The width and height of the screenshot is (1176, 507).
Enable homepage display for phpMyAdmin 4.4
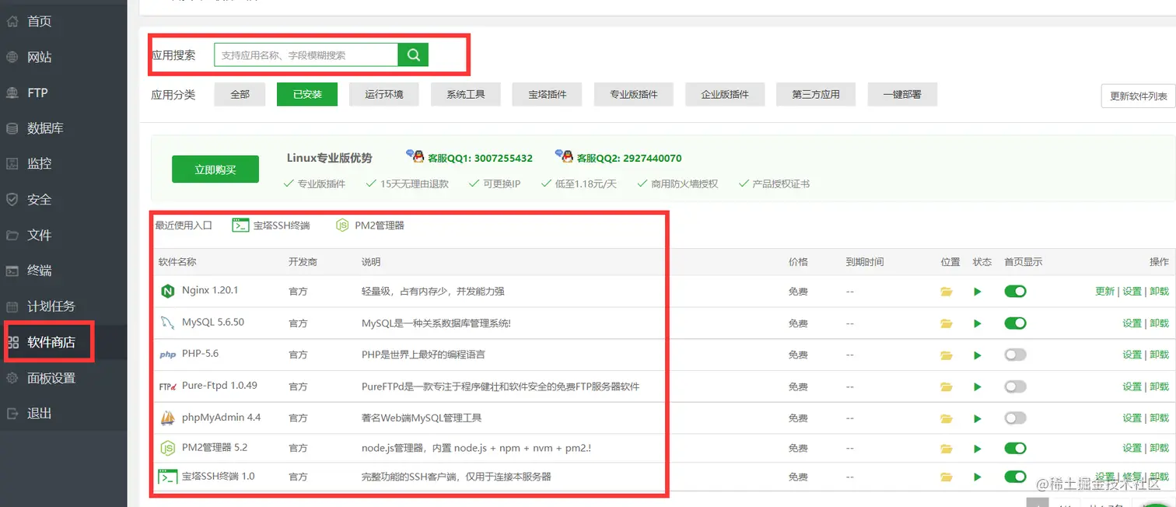[1015, 418]
